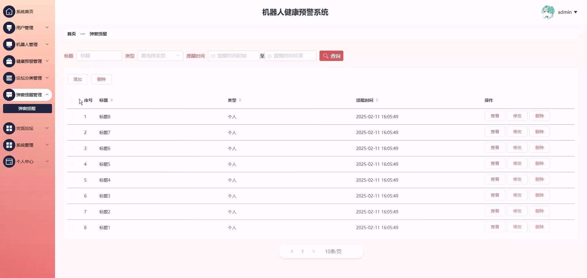Click page number 1
Image resolution: width=587 pixels, height=278 pixels.
[303, 251]
